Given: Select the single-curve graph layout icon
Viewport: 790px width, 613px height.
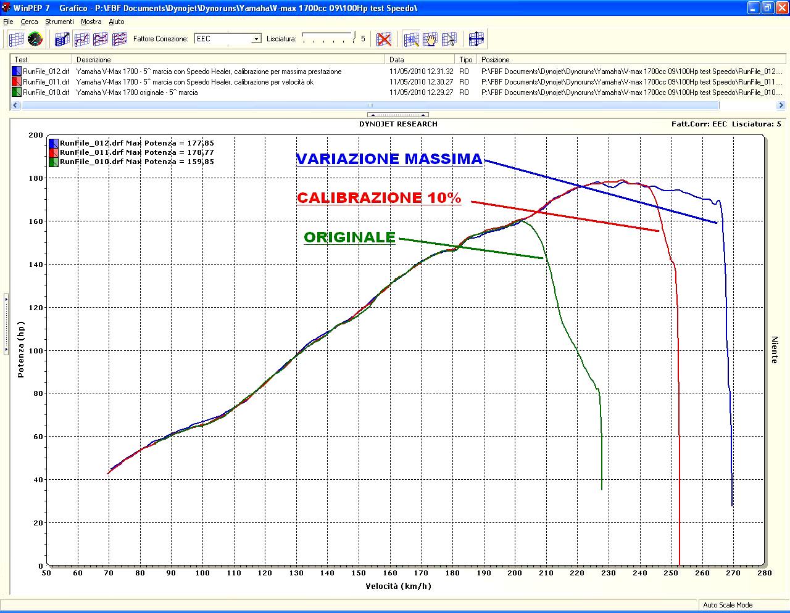Looking at the screenshot, I should [x=81, y=39].
